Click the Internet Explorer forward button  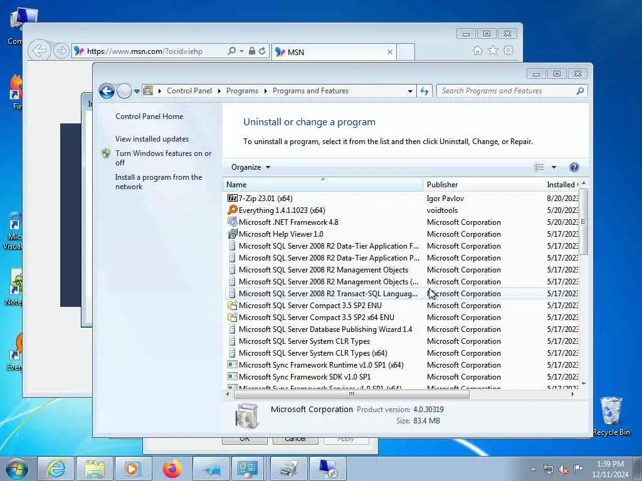tap(61, 51)
